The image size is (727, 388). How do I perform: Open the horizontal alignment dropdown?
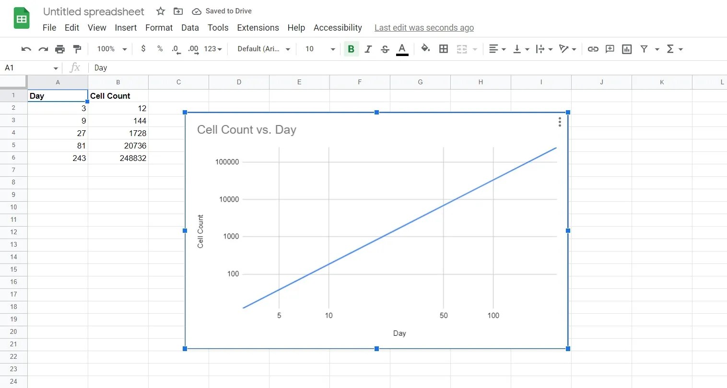tap(497, 49)
